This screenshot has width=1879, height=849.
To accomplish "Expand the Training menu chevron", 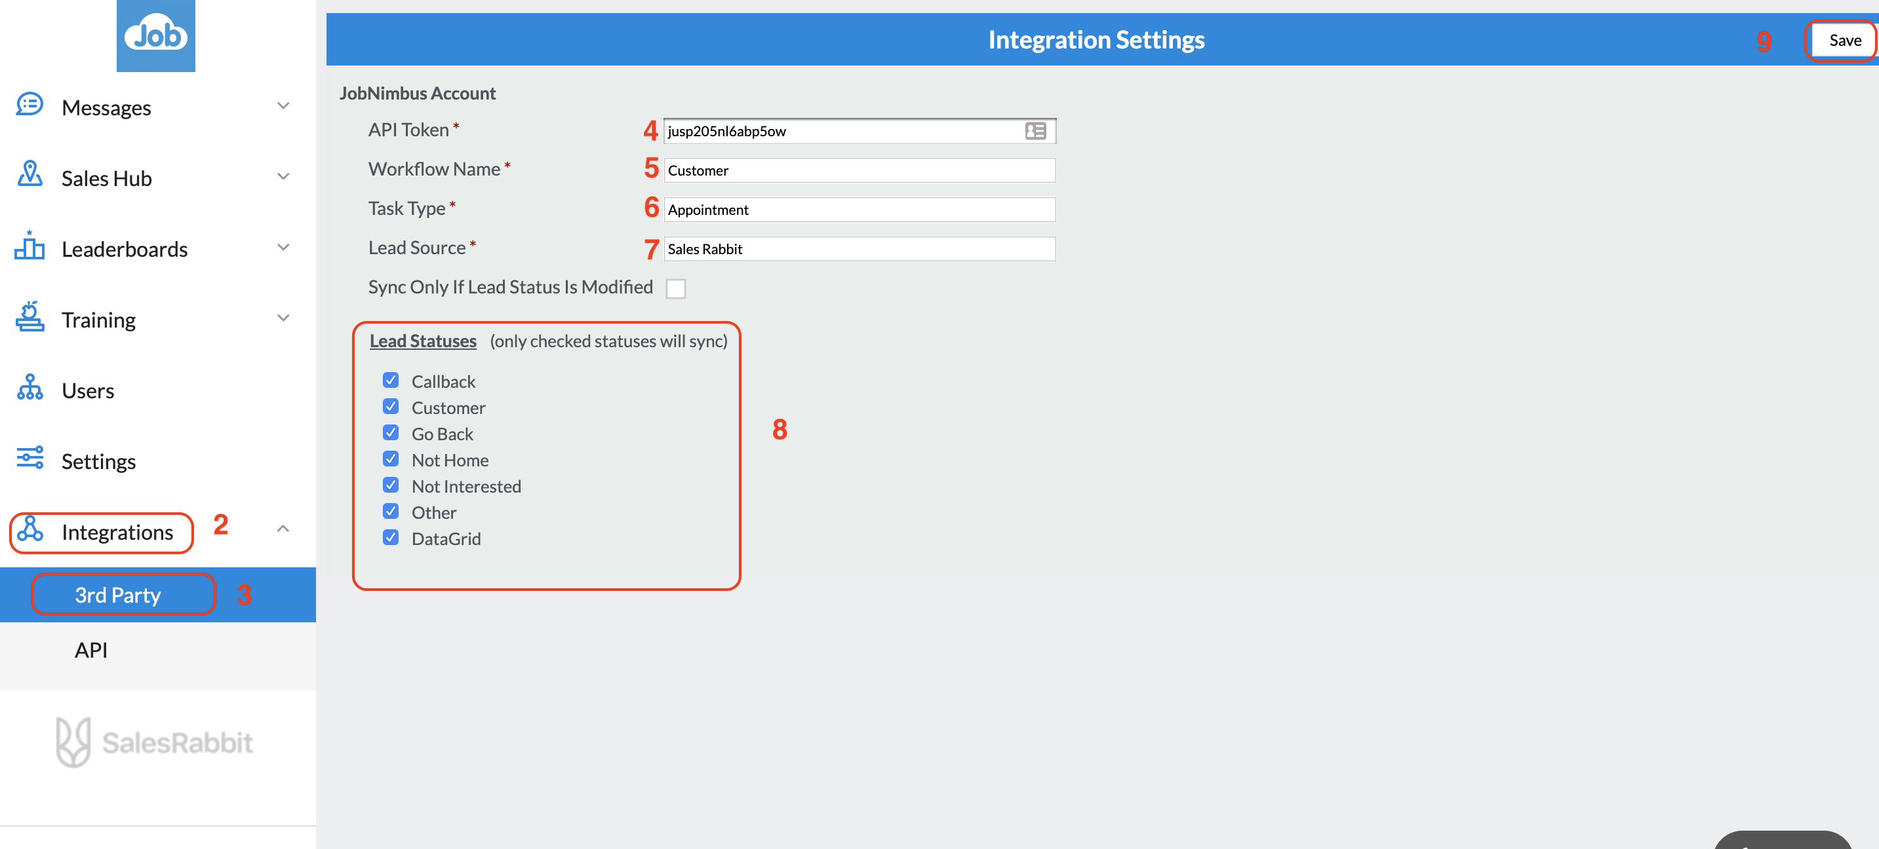I will click(x=283, y=318).
